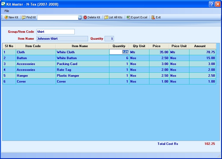Screen dimensions: 222x159
Task: Click the Cover item code cell
Action: pos(36,81)
